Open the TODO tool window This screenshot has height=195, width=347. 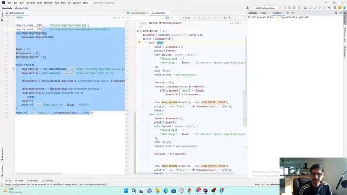[x=19, y=181]
